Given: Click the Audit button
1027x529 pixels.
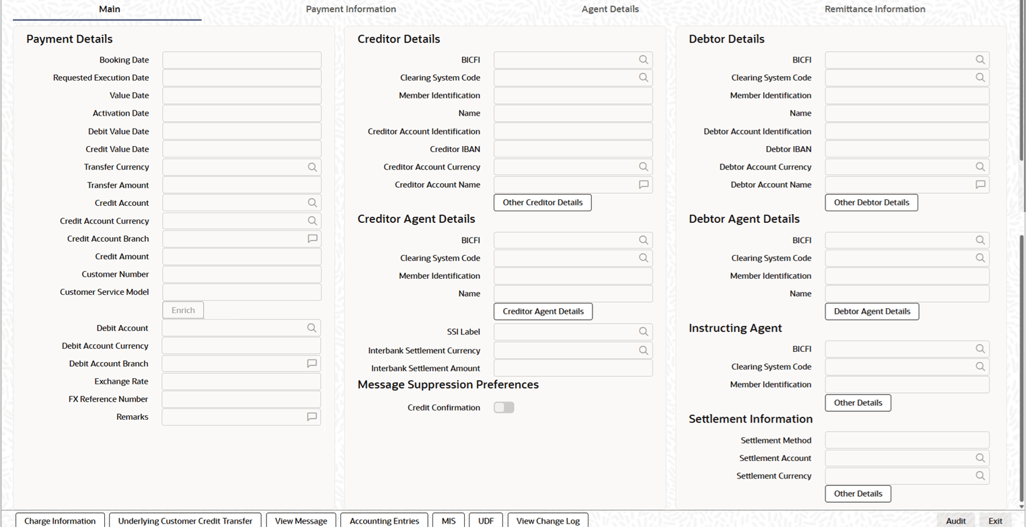Looking at the screenshot, I should point(956,521).
